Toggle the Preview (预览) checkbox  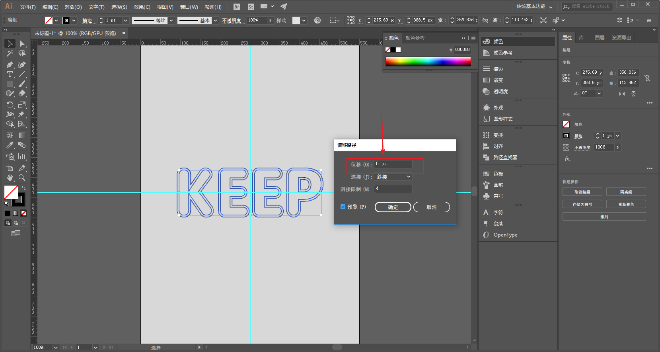click(x=343, y=207)
